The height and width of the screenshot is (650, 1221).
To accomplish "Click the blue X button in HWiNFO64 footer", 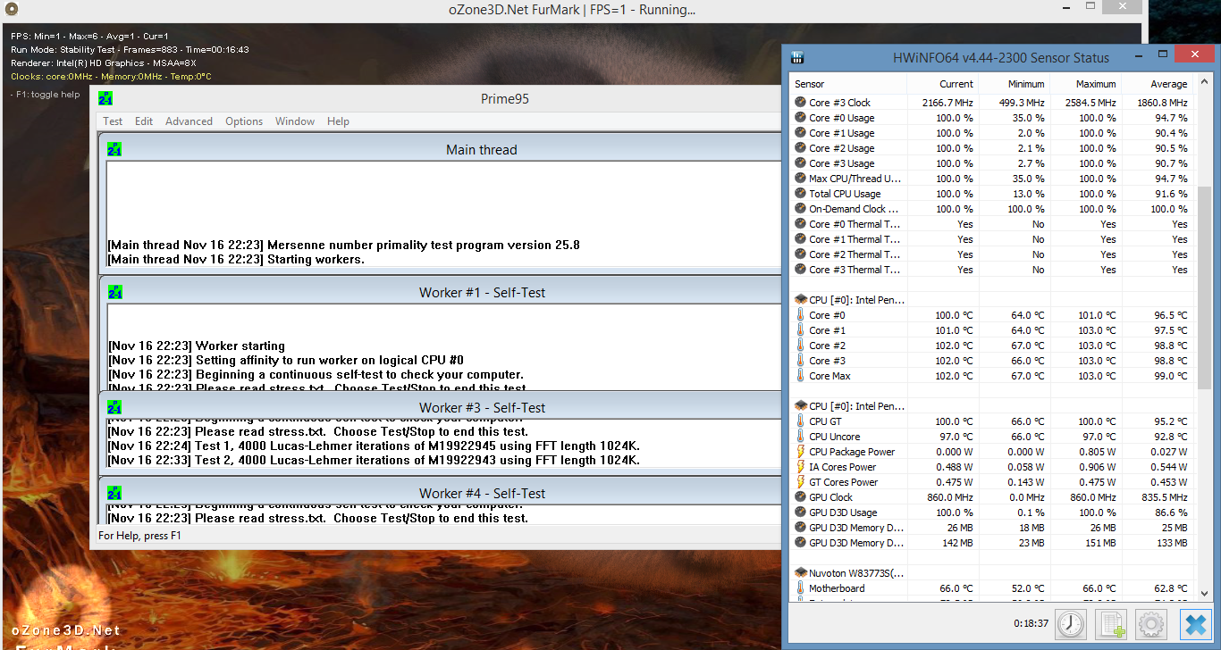I will (x=1195, y=624).
